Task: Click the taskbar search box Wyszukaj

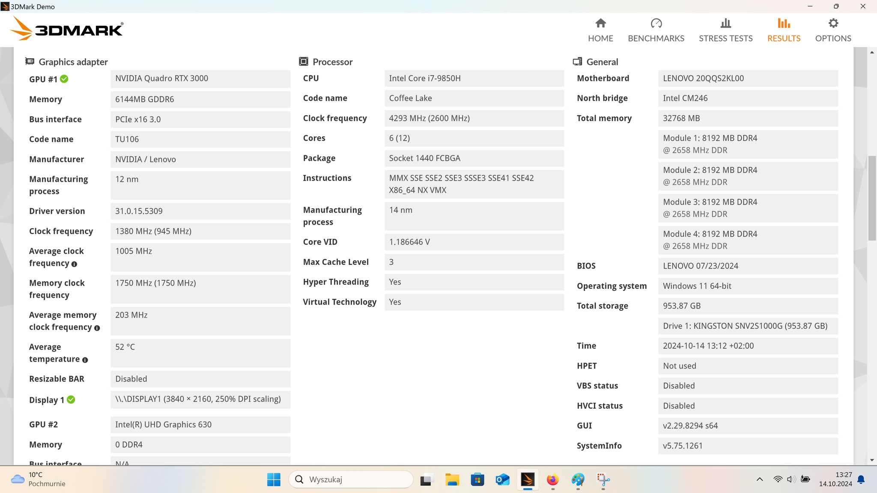Action: tap(351, 479)
